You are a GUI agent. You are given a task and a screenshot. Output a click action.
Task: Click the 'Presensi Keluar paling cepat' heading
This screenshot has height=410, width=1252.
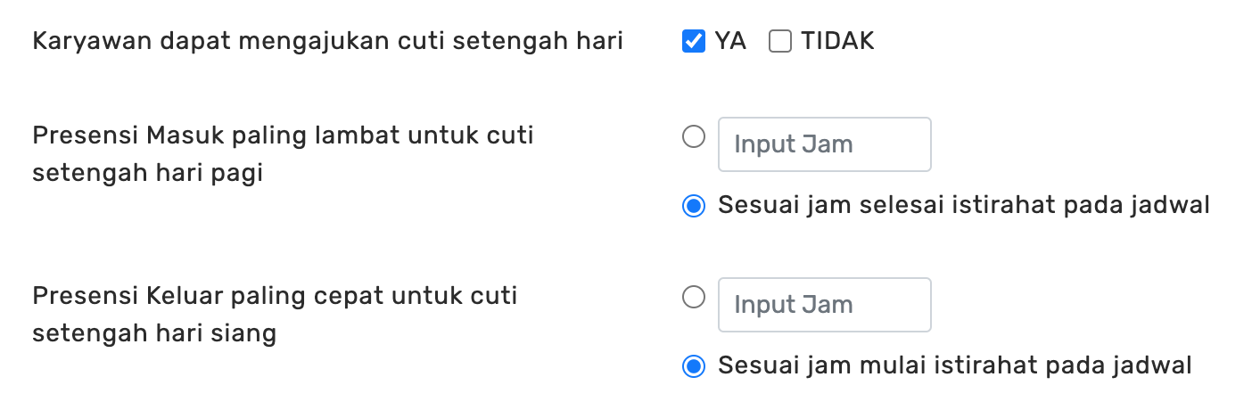(x=275, y=296)
